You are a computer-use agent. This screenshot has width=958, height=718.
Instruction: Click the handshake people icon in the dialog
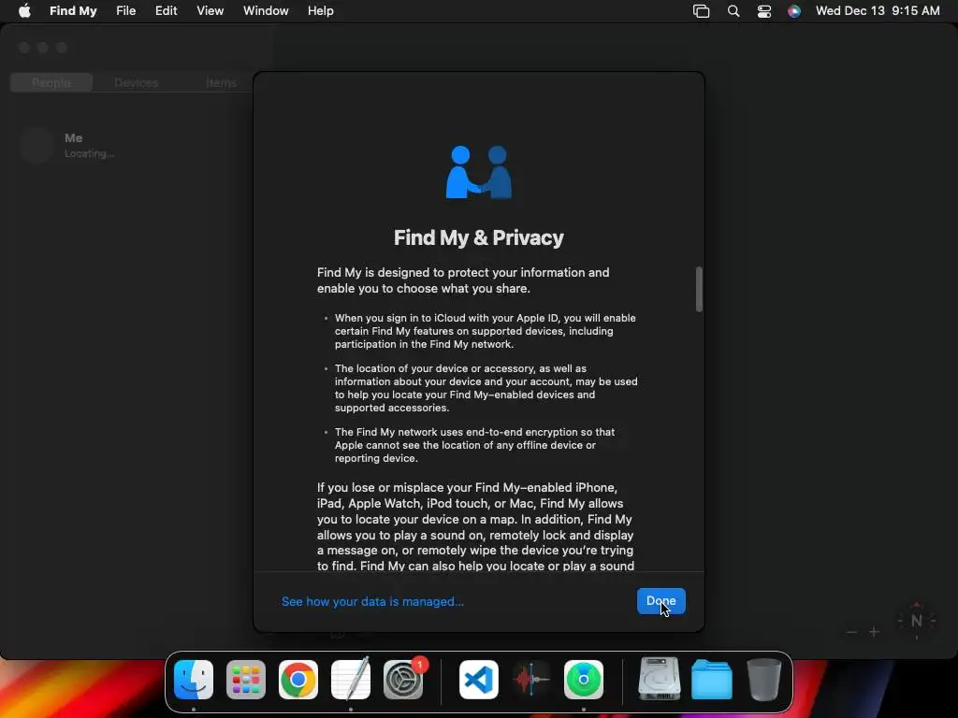click(479, 172)
